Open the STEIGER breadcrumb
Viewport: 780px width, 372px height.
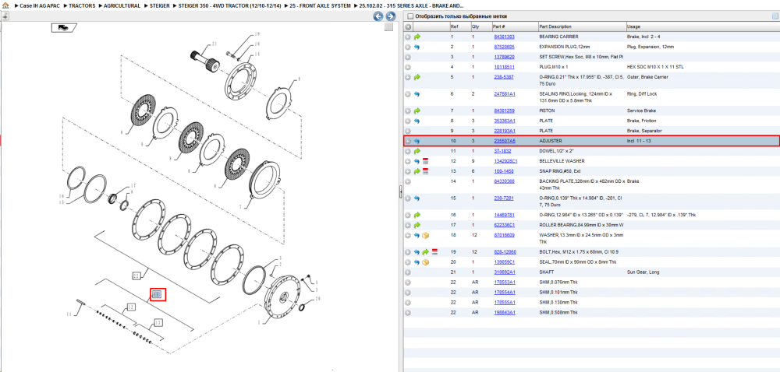pos(160,5)
